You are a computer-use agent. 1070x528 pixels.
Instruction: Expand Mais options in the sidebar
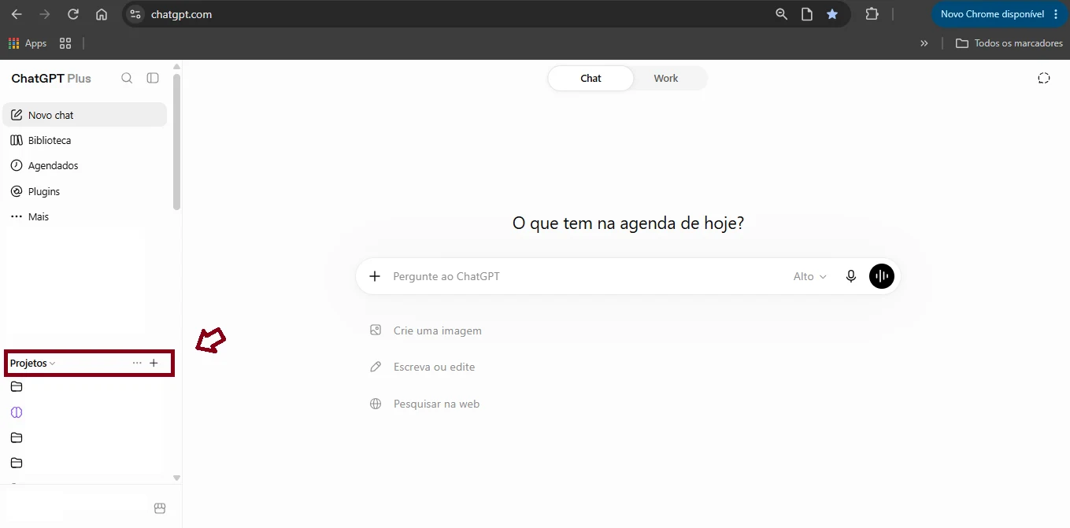pos(85,216)
